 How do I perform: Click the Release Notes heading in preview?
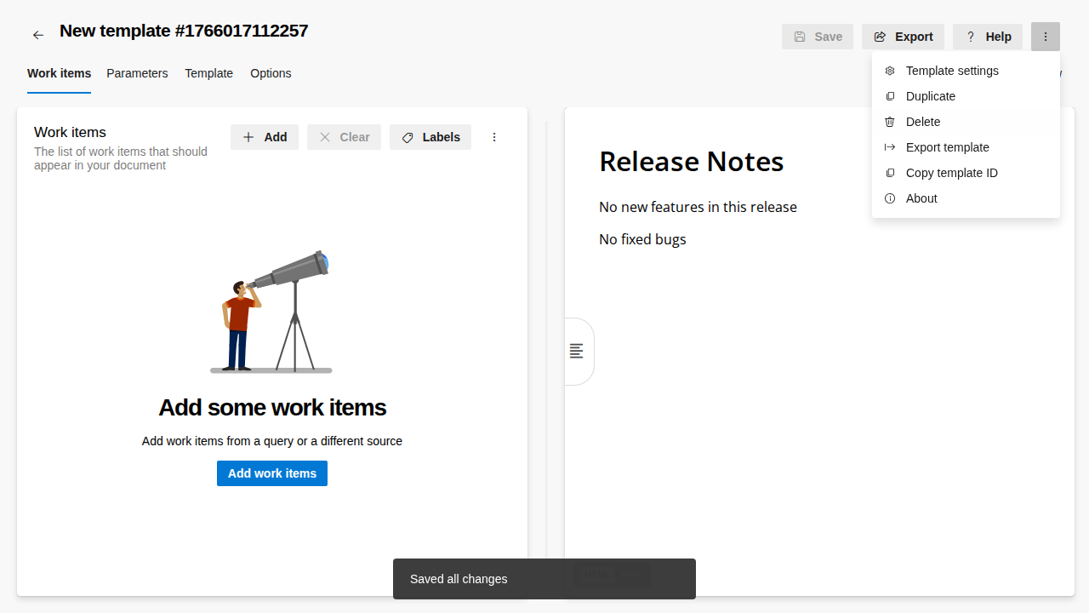pos(691,161)
